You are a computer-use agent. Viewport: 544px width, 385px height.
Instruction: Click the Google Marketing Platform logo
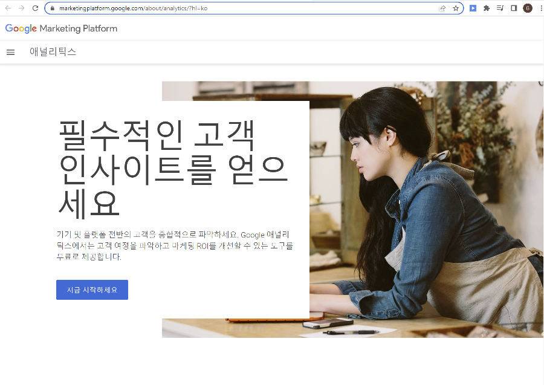click(x=62, y=28)
